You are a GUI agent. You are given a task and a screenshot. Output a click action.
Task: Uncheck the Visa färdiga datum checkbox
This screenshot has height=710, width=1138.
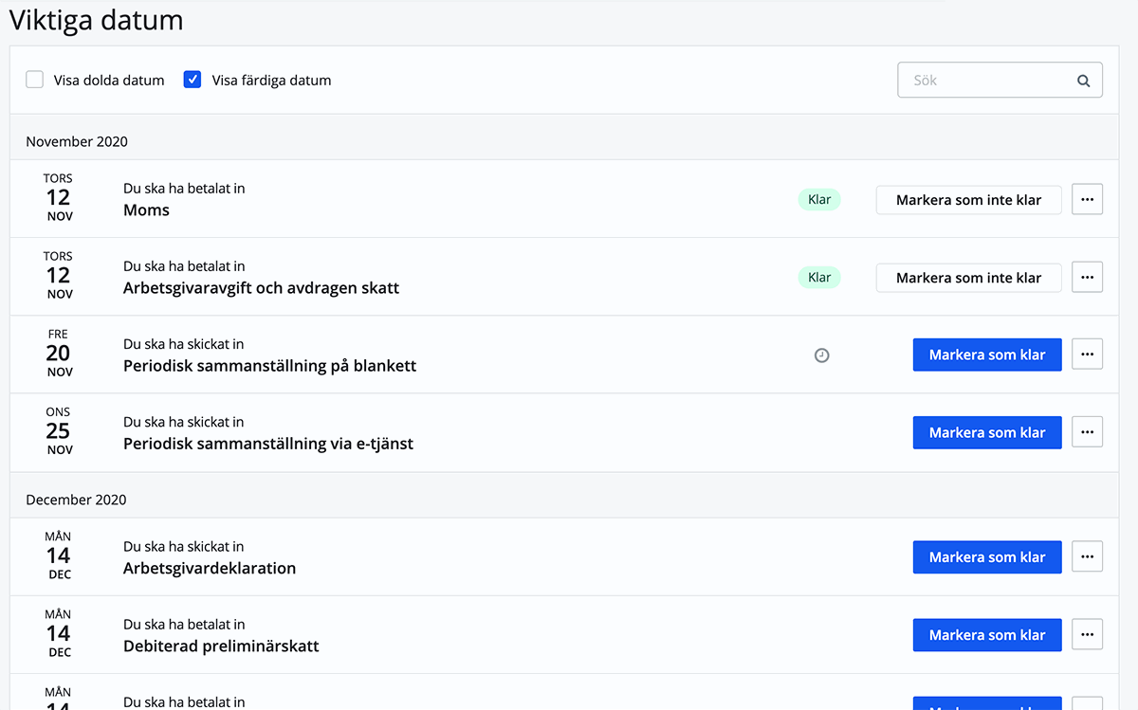(x=193, y=80)
